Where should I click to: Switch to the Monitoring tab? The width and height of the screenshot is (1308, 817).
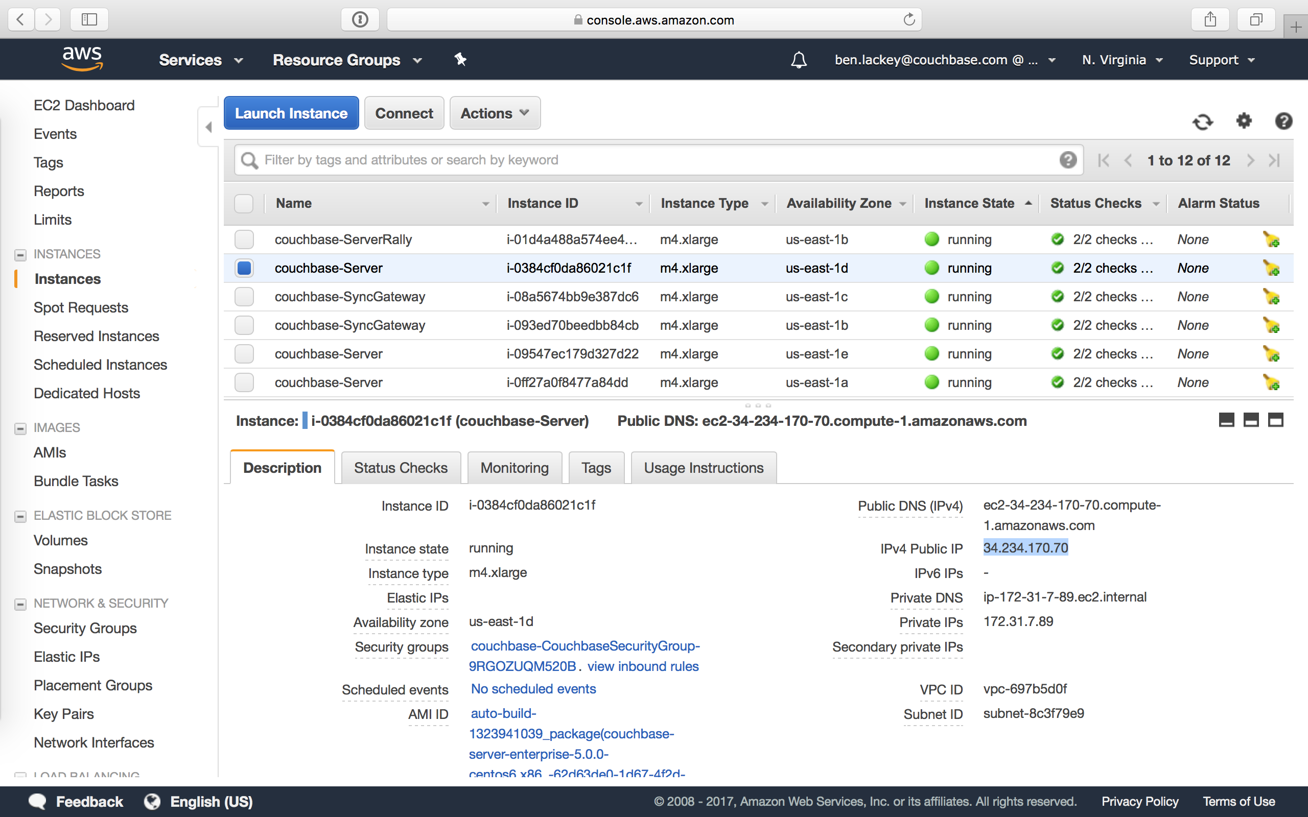click(514, 467)
